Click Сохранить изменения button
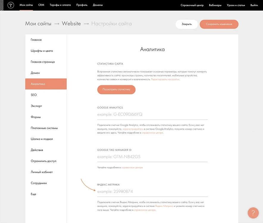 219,24
